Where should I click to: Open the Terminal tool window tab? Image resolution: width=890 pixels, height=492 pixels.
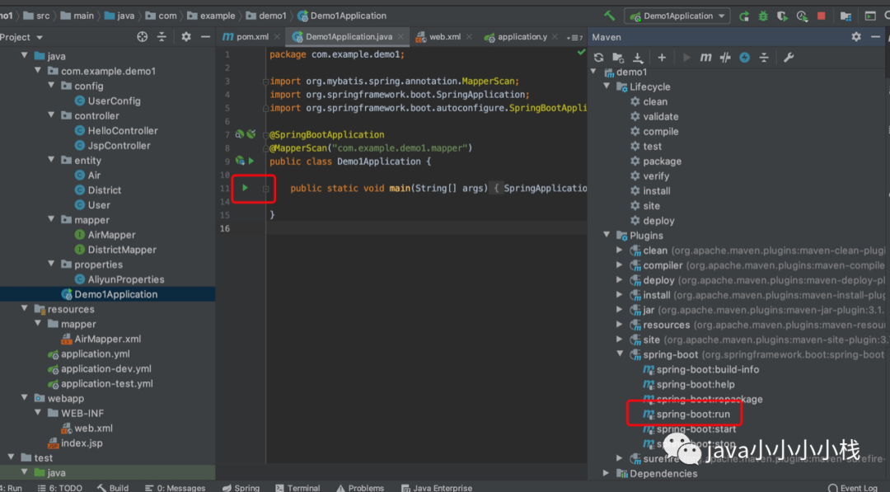tap(298, 487)
